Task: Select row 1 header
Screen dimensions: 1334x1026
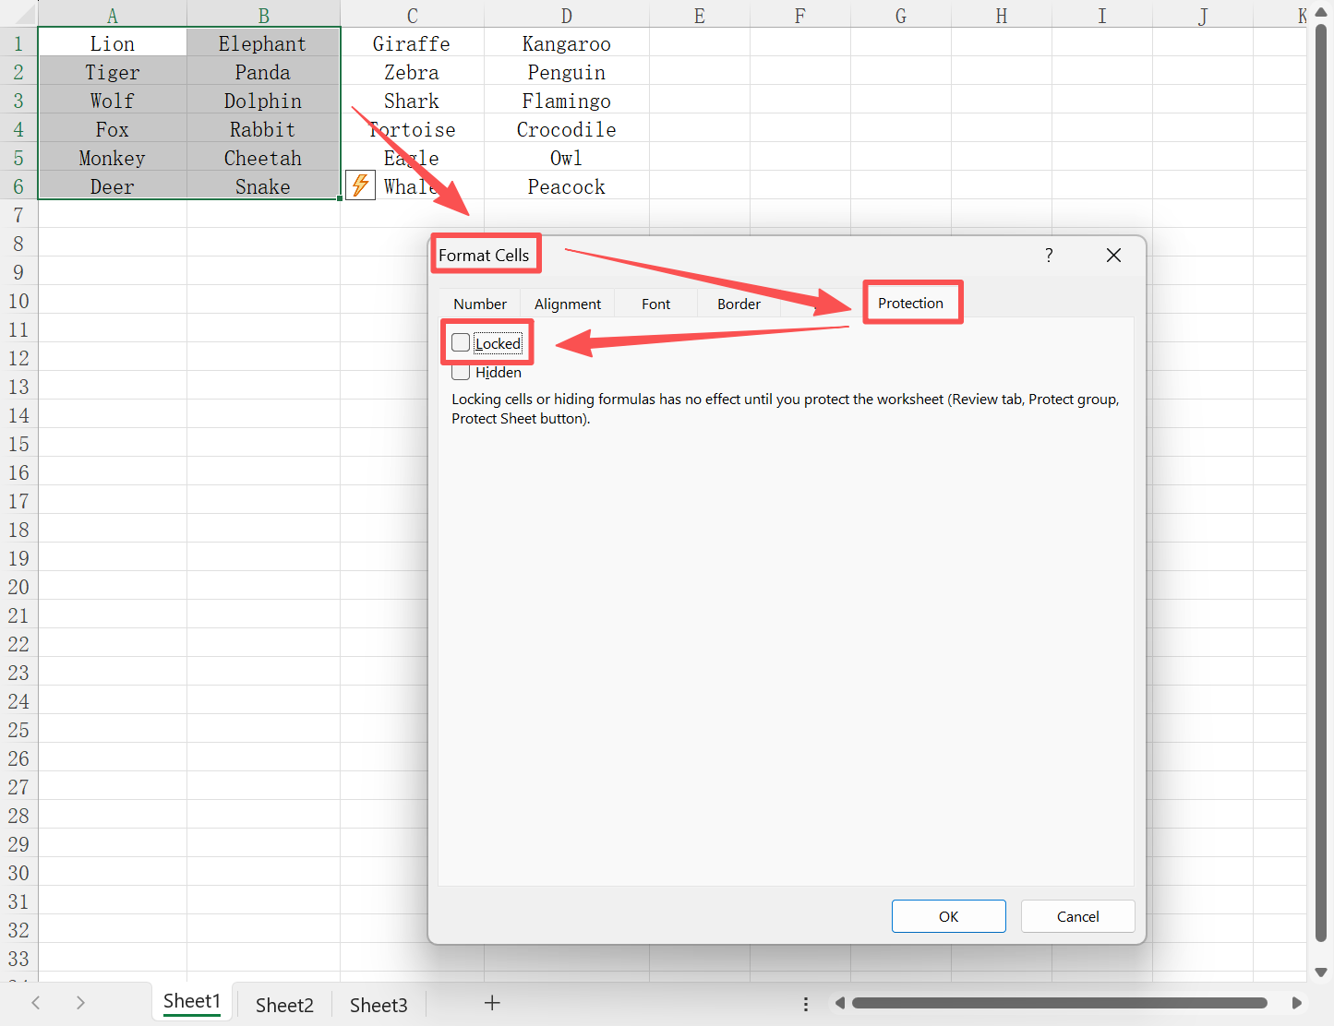Action: click(x=18, y=43)
